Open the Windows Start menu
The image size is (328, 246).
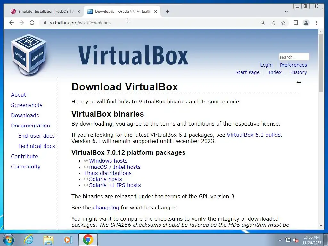[x=8, y=240]
